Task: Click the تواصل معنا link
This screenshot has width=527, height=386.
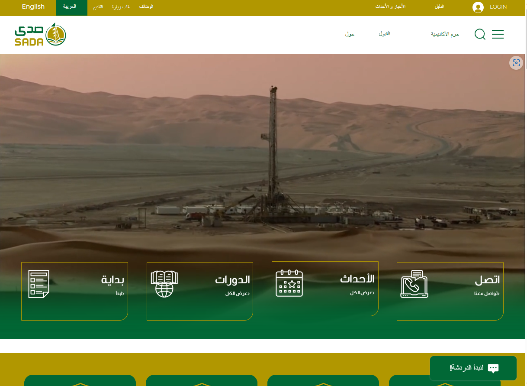Action: 487,294
